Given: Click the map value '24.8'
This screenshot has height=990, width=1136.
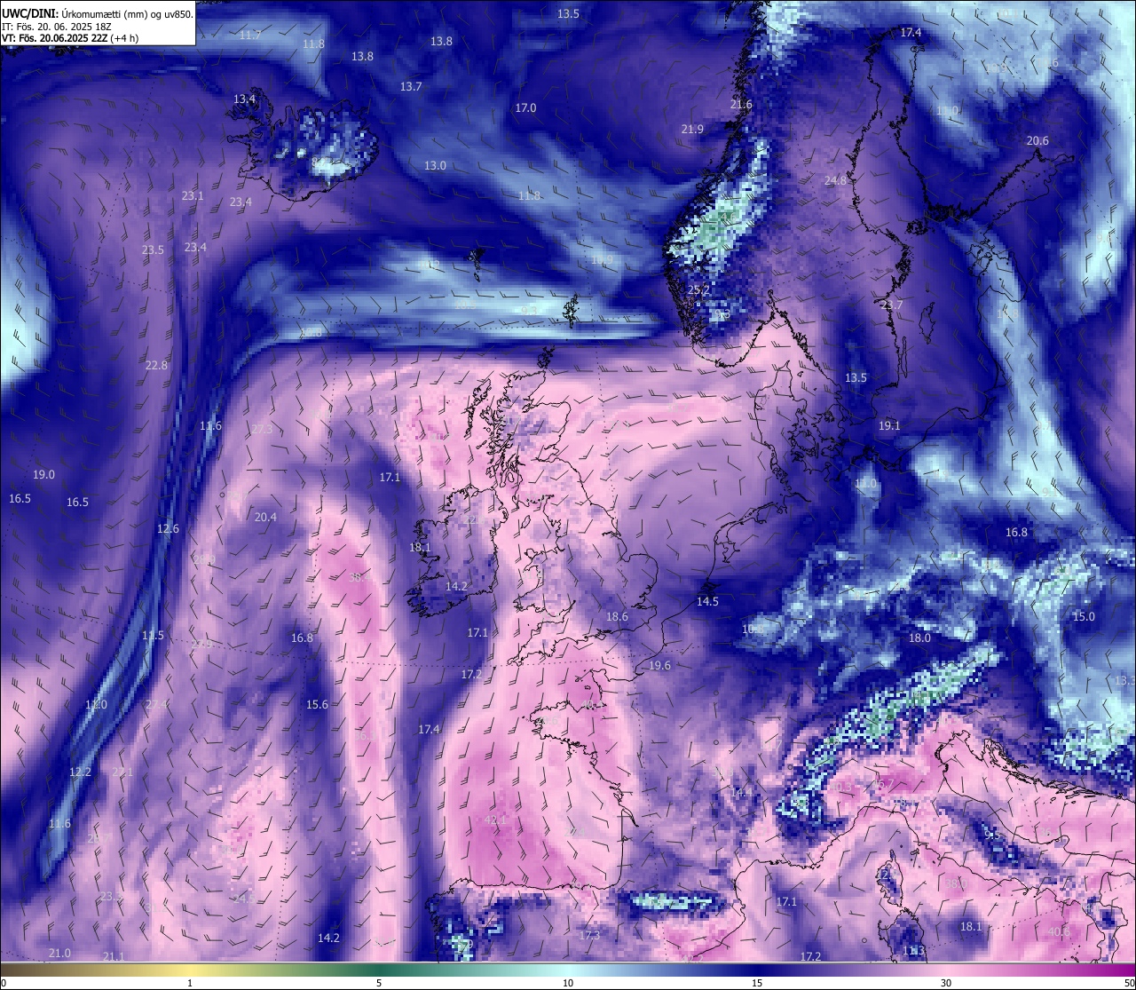Looking at the screenshot, I should click(835, 181).
